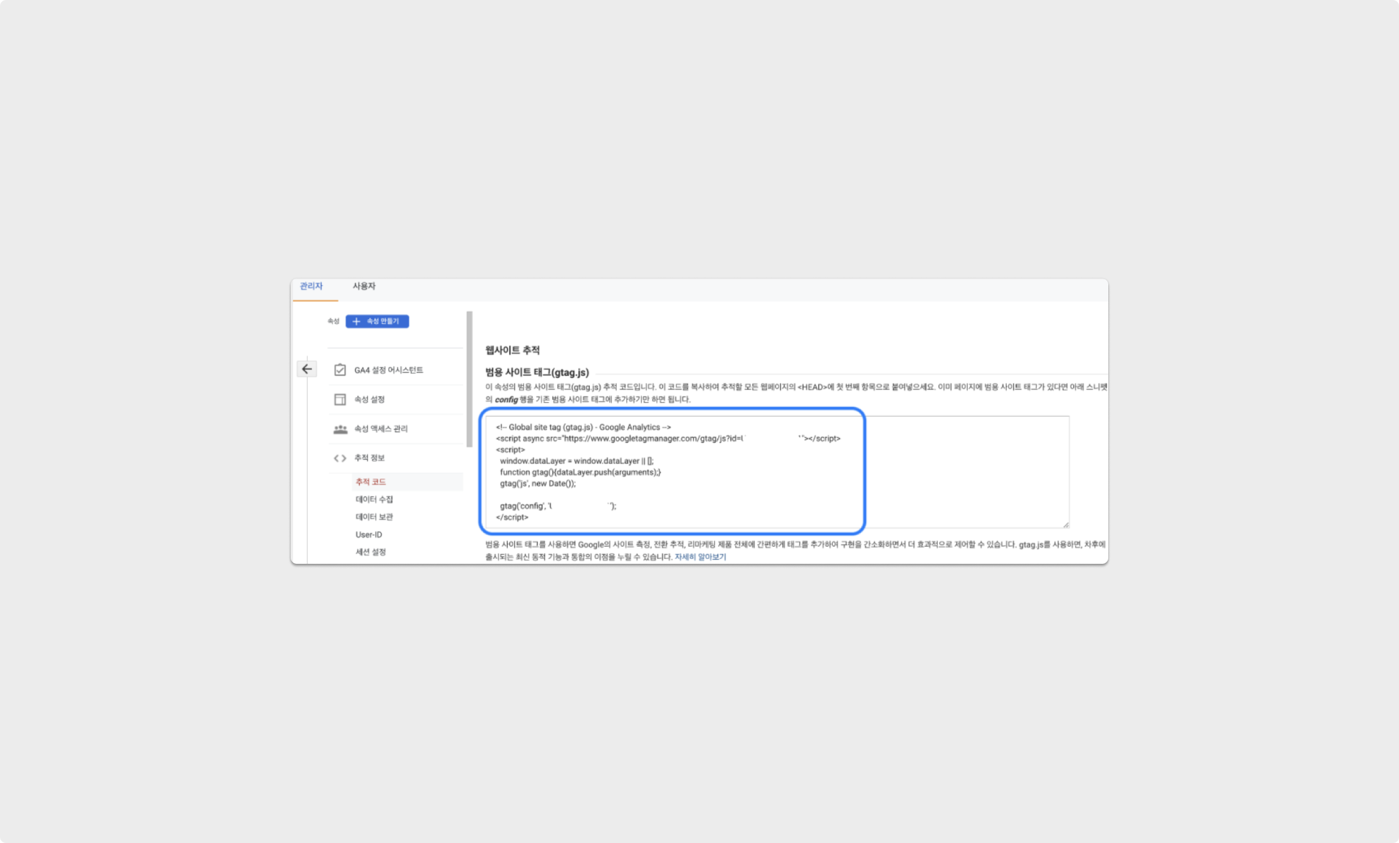1399x843 pixels.
Task: Click the 속성 액세스 관리 people icon
Action: point(340,429)
